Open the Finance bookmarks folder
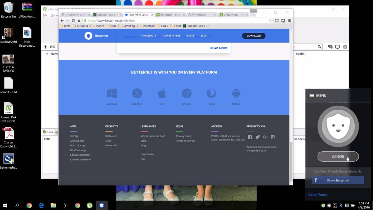 point(97,26)
